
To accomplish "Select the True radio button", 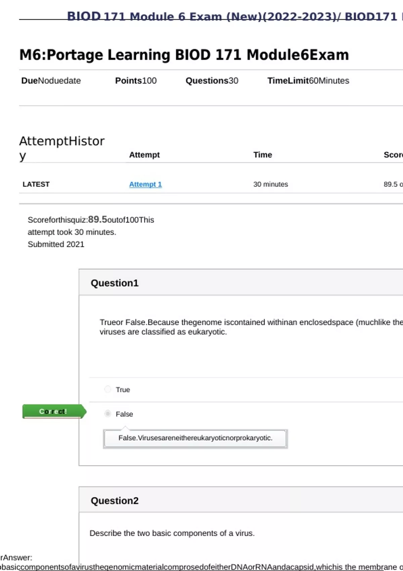I will tap(108, 389).
